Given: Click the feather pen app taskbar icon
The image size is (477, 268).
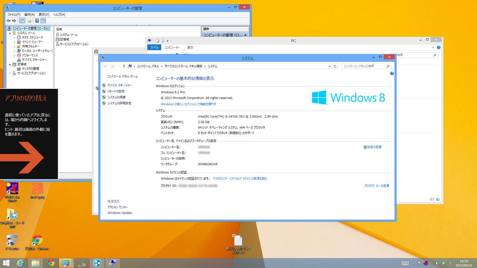Looking at the screenshot, I should 82,263.
